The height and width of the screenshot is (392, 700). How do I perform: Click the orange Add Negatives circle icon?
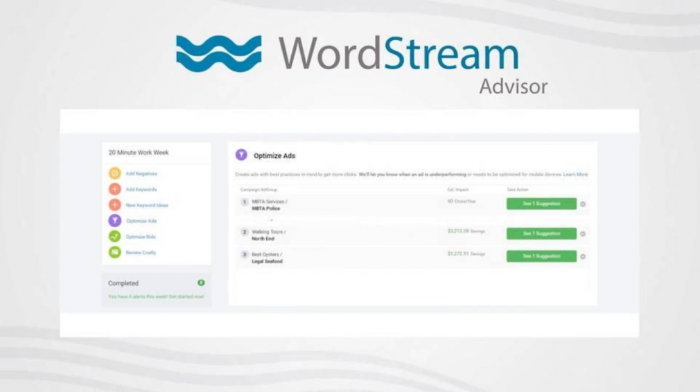point(115,173)
